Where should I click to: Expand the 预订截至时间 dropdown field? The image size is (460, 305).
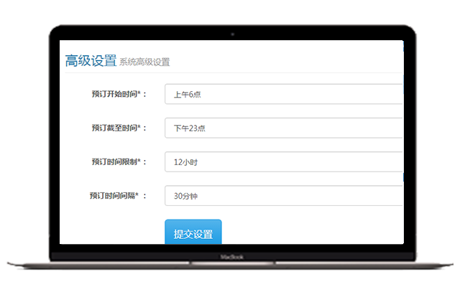(x=283, y=128)
